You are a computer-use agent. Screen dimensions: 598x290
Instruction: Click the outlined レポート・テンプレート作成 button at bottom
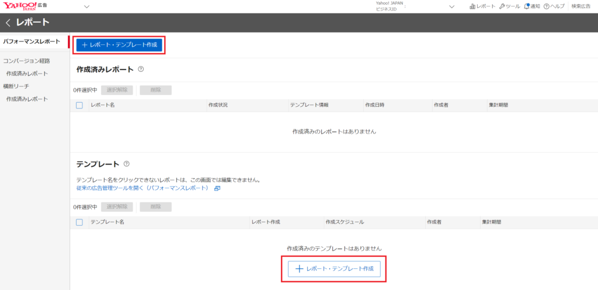point(335,269)
